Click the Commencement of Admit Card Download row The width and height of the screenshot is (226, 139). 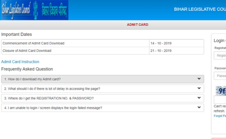click(x=75, y=43)
